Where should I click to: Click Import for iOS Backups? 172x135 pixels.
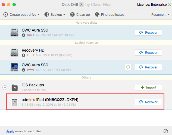click(148, 87)
